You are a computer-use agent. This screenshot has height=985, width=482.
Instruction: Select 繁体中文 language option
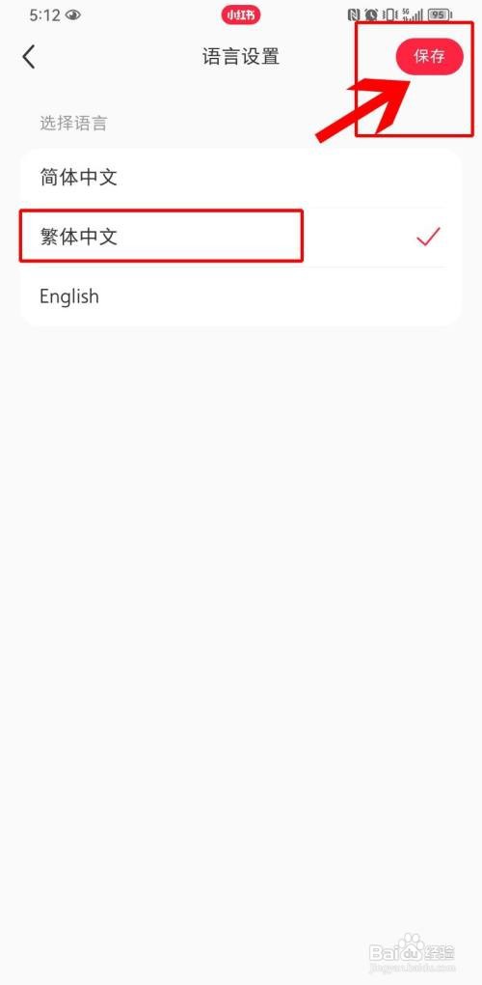(x=241, y=237)
